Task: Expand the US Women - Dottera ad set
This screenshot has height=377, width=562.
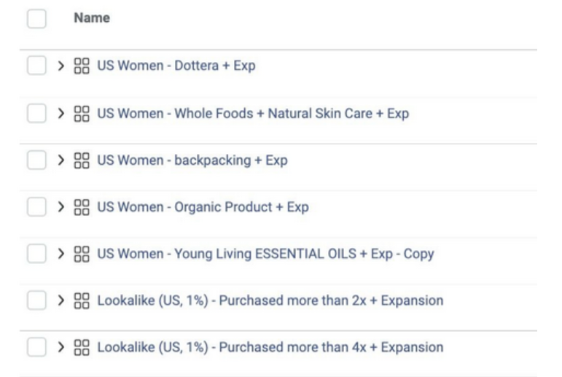Action: pyautogui.click(x=61, y=66)
